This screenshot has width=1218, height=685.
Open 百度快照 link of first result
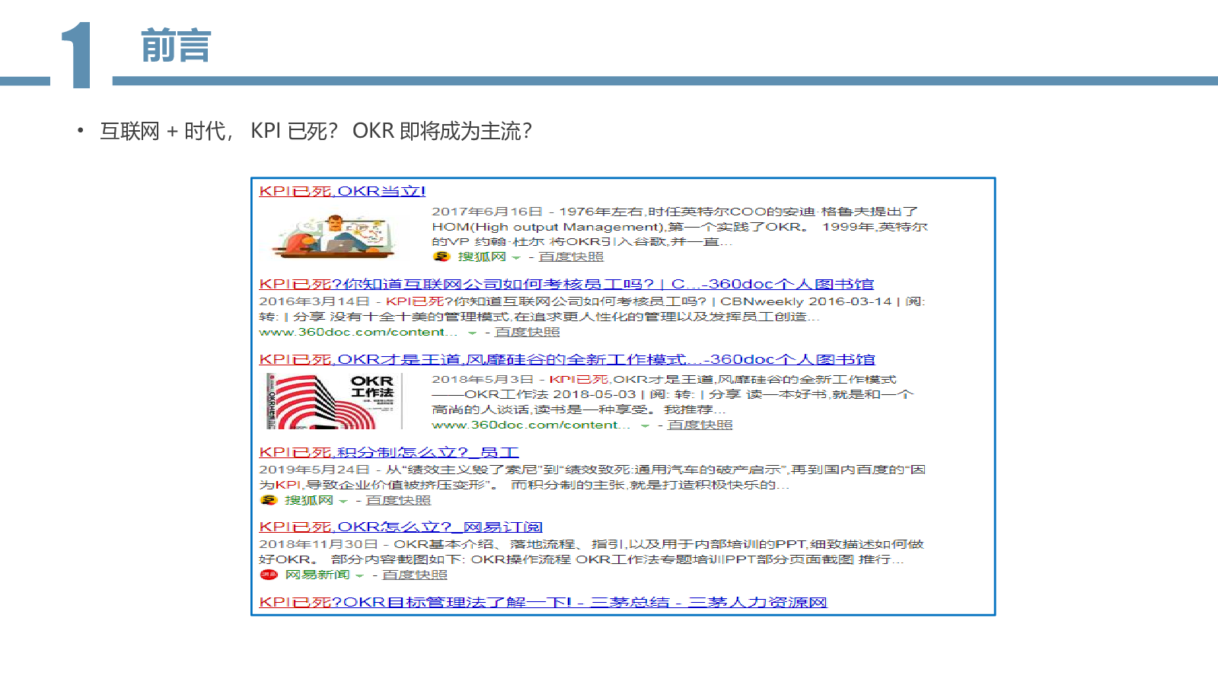(571, 257)
